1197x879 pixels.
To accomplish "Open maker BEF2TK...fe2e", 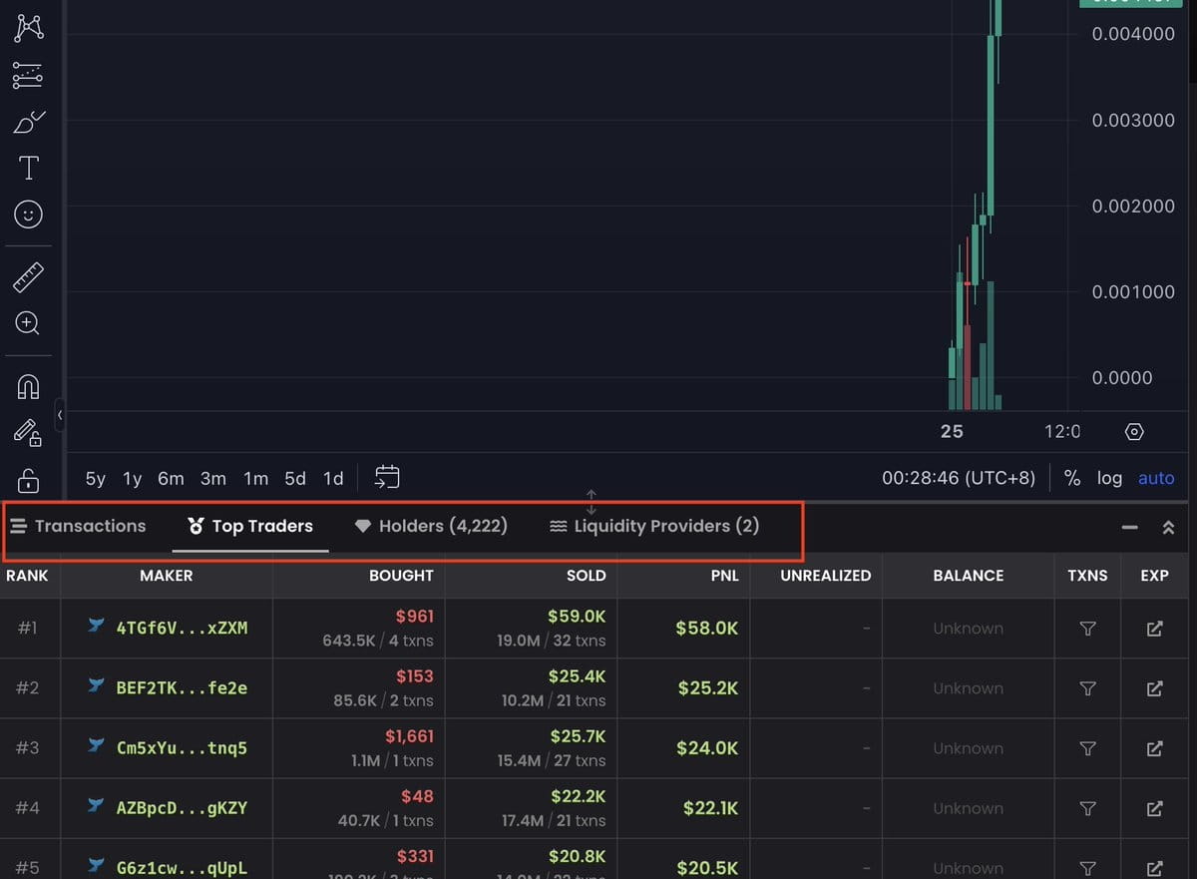I will [x=182, y=688].
